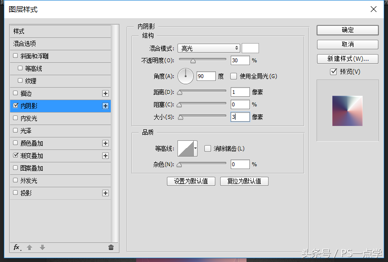Click 复位为默认值 button

tap(244, 181)
